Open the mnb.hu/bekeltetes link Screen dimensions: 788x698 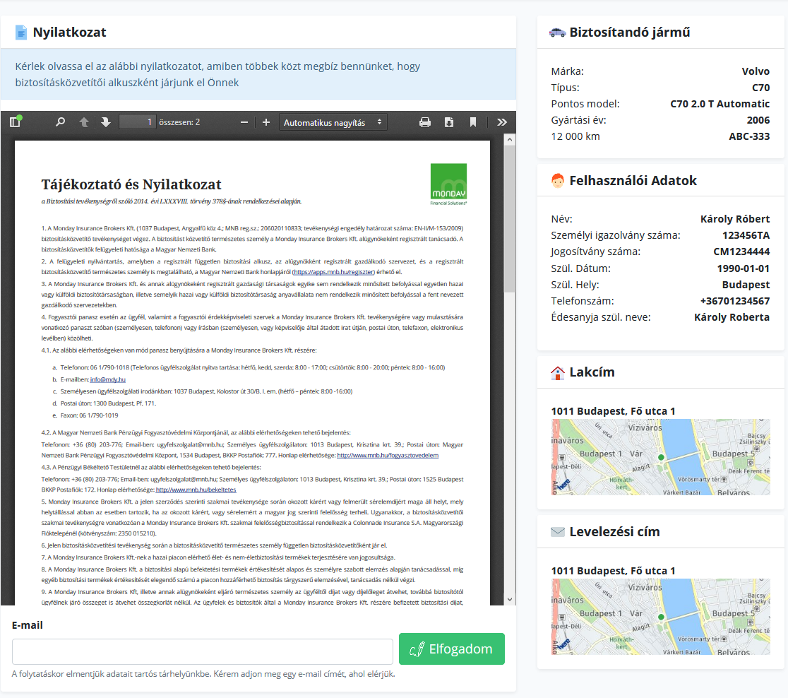point(196,490)
